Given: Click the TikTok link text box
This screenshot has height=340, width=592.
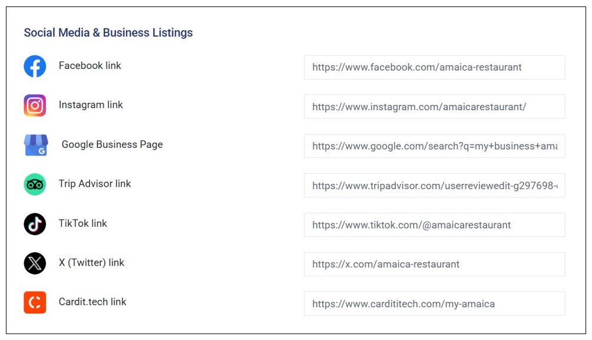Looking at the screenshot, I should coord(434,225).
